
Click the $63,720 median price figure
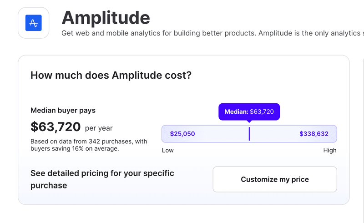56,127
